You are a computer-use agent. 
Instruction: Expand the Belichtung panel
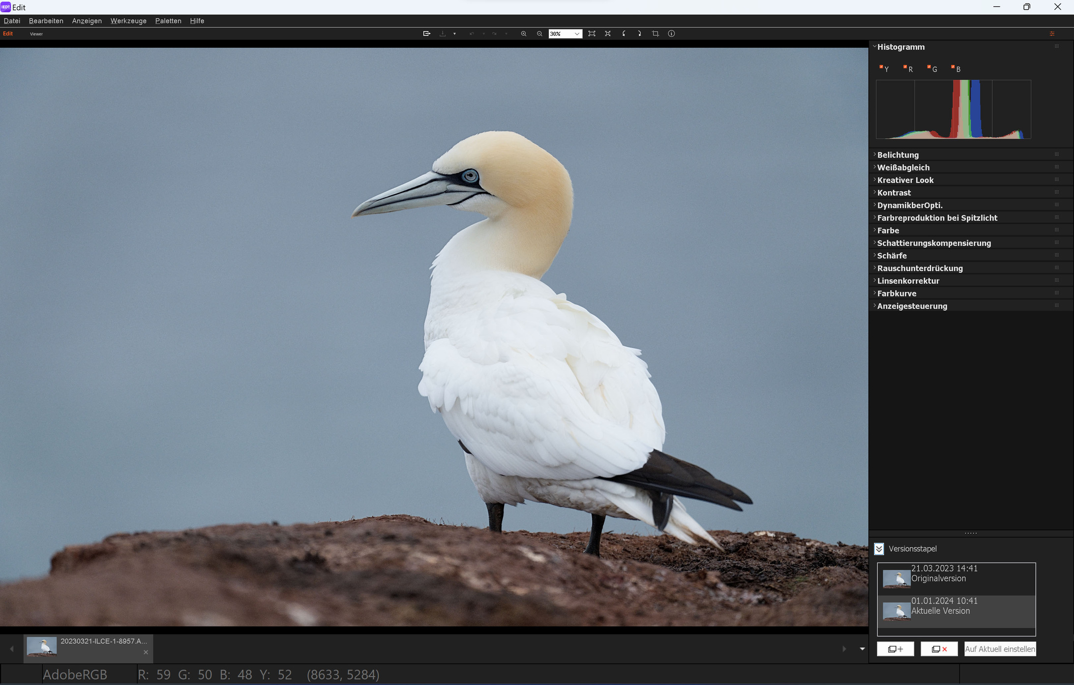(x=897, y=155)
